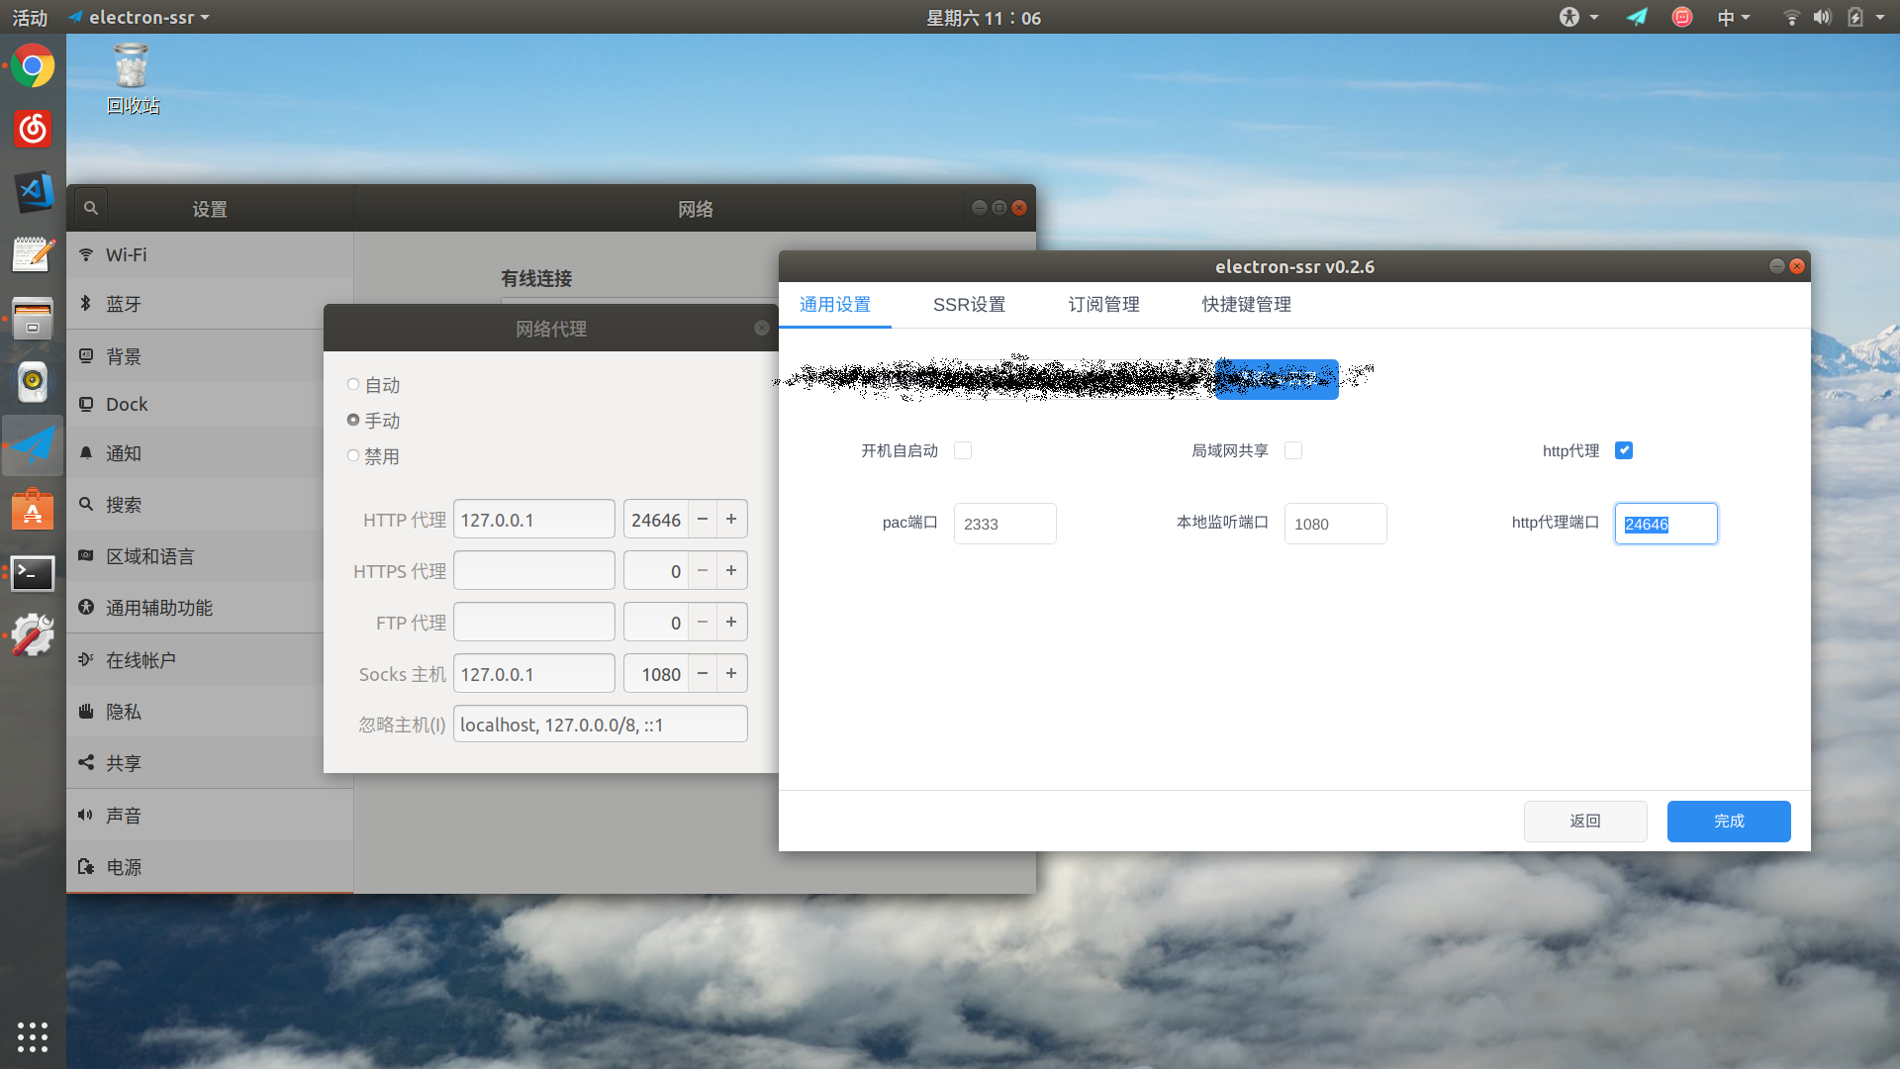Open the Files manager dock icon
Image resolution: width=1900 pixels, height=1069 pixels.
point(33,318)
